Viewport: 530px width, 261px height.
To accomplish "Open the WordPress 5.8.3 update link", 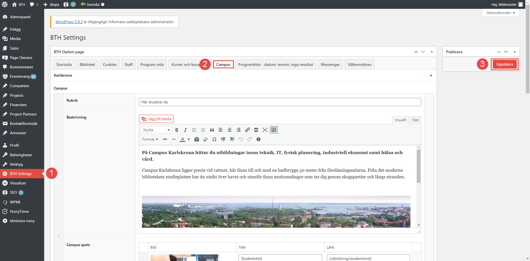I will [69, 22].
